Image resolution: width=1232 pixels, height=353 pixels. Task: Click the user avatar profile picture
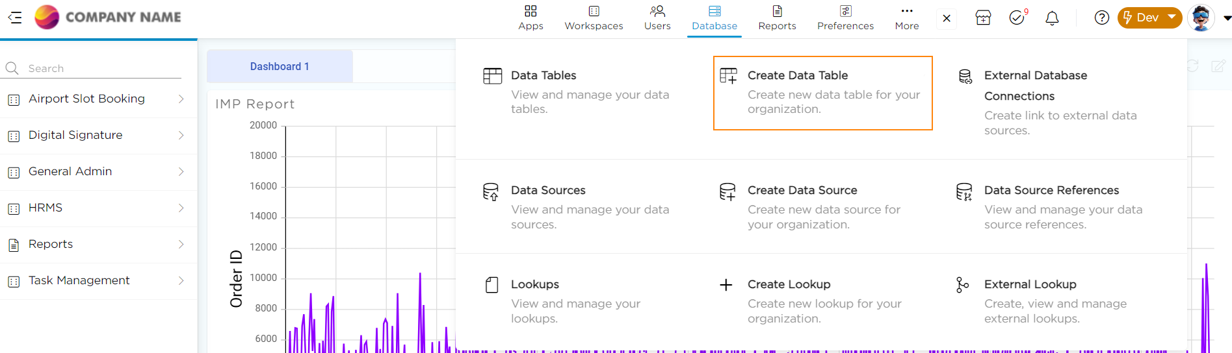point(1200,18)
